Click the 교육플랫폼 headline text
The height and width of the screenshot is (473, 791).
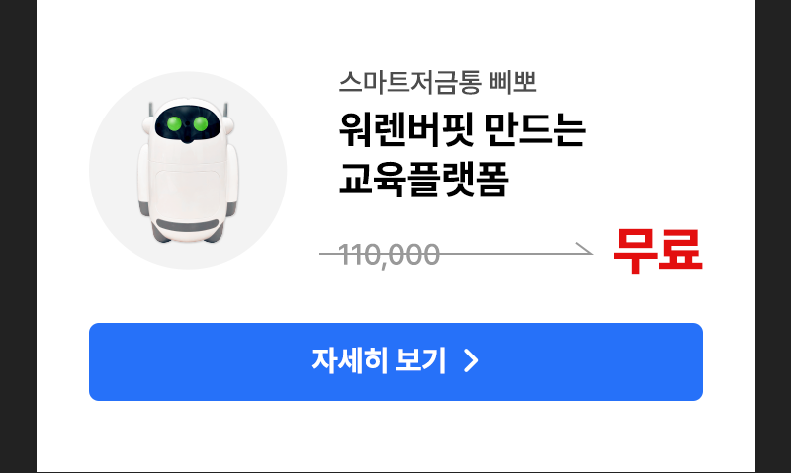pos(424,179)
